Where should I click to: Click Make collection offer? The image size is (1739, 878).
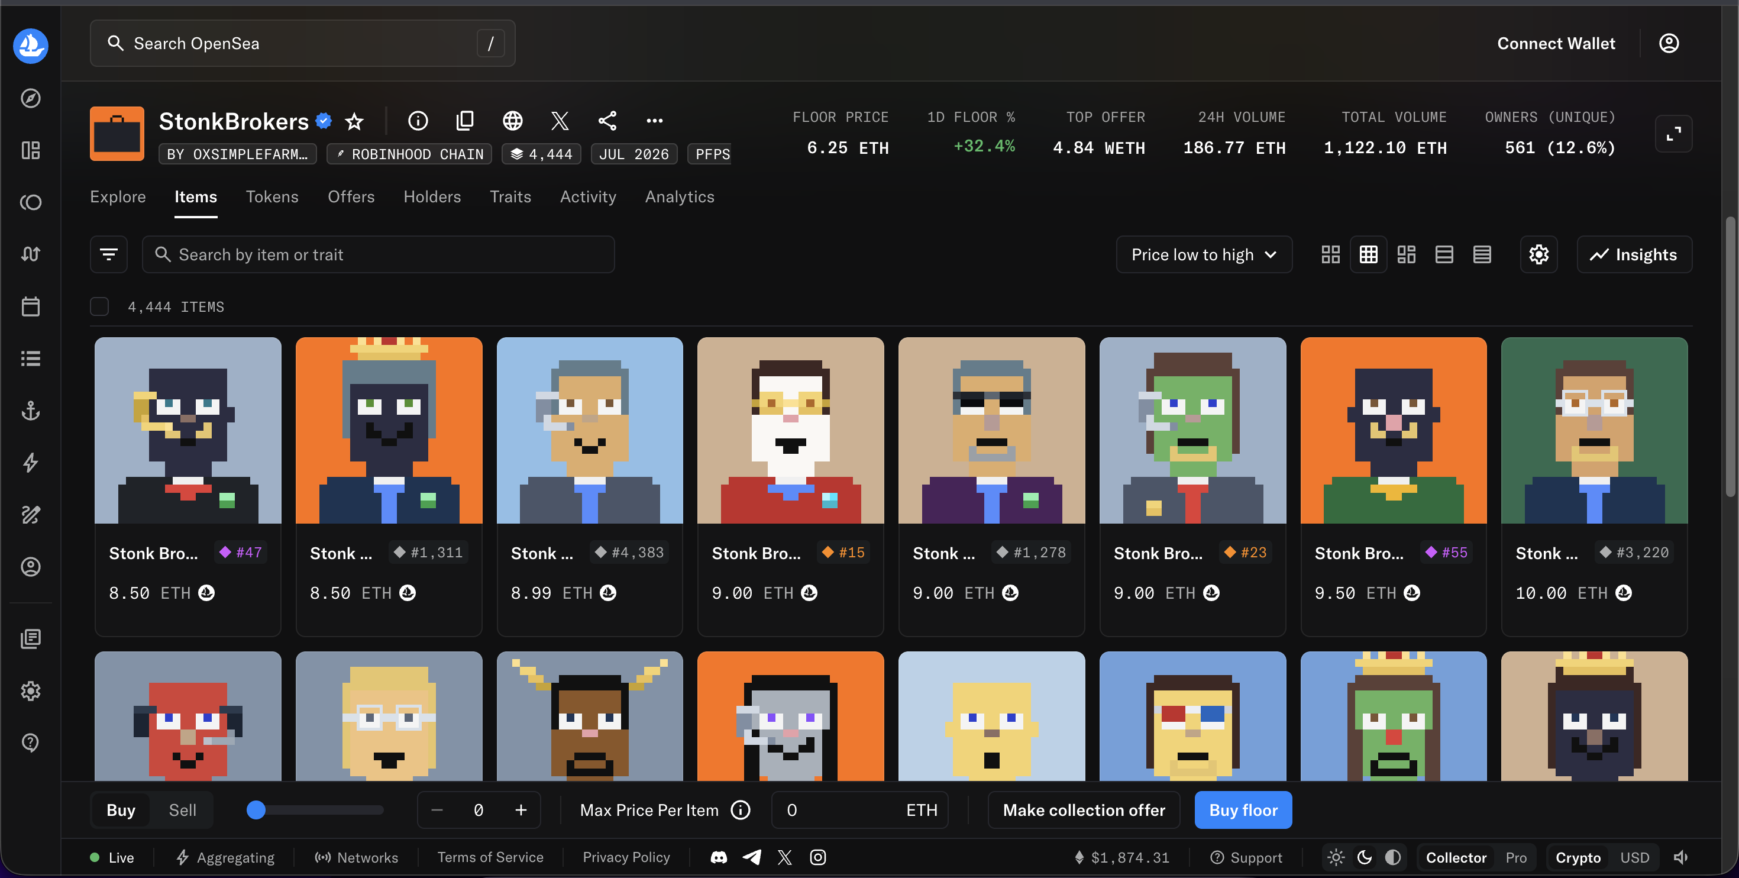pos(1084,810)
